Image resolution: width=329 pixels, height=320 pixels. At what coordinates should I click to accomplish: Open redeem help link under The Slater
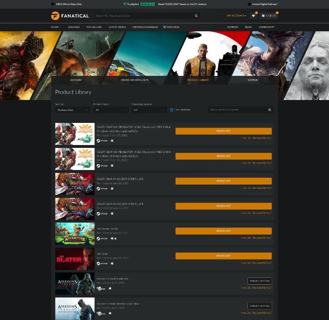click(x=256, y=263)
